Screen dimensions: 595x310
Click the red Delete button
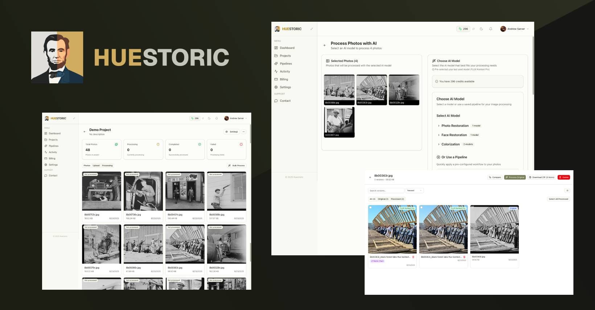[x=564, y=177]
